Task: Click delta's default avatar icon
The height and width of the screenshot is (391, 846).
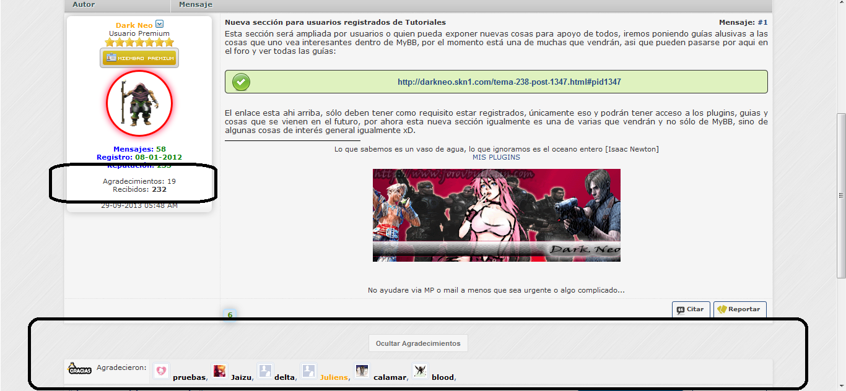Action: pos(265,371)
